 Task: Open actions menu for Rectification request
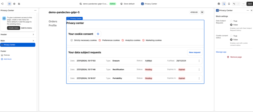(199, 69)
